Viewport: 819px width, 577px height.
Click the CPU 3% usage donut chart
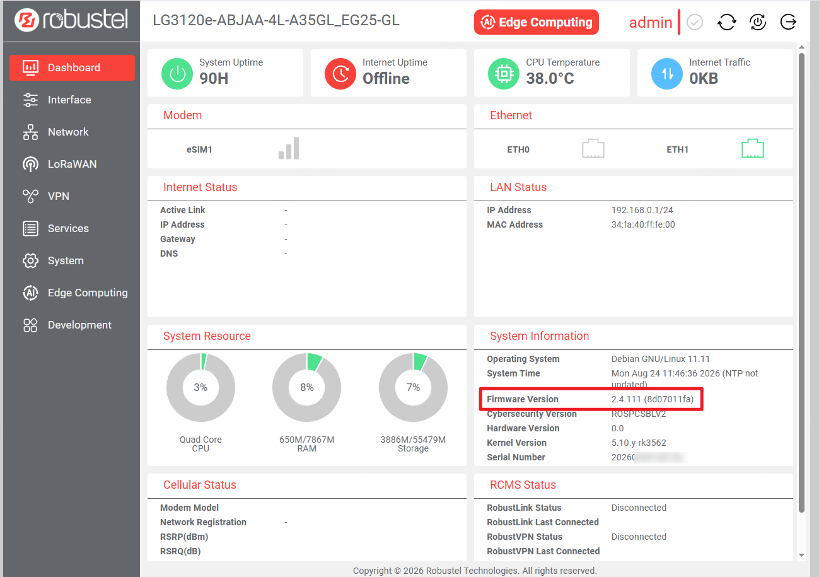click(200, 387)
